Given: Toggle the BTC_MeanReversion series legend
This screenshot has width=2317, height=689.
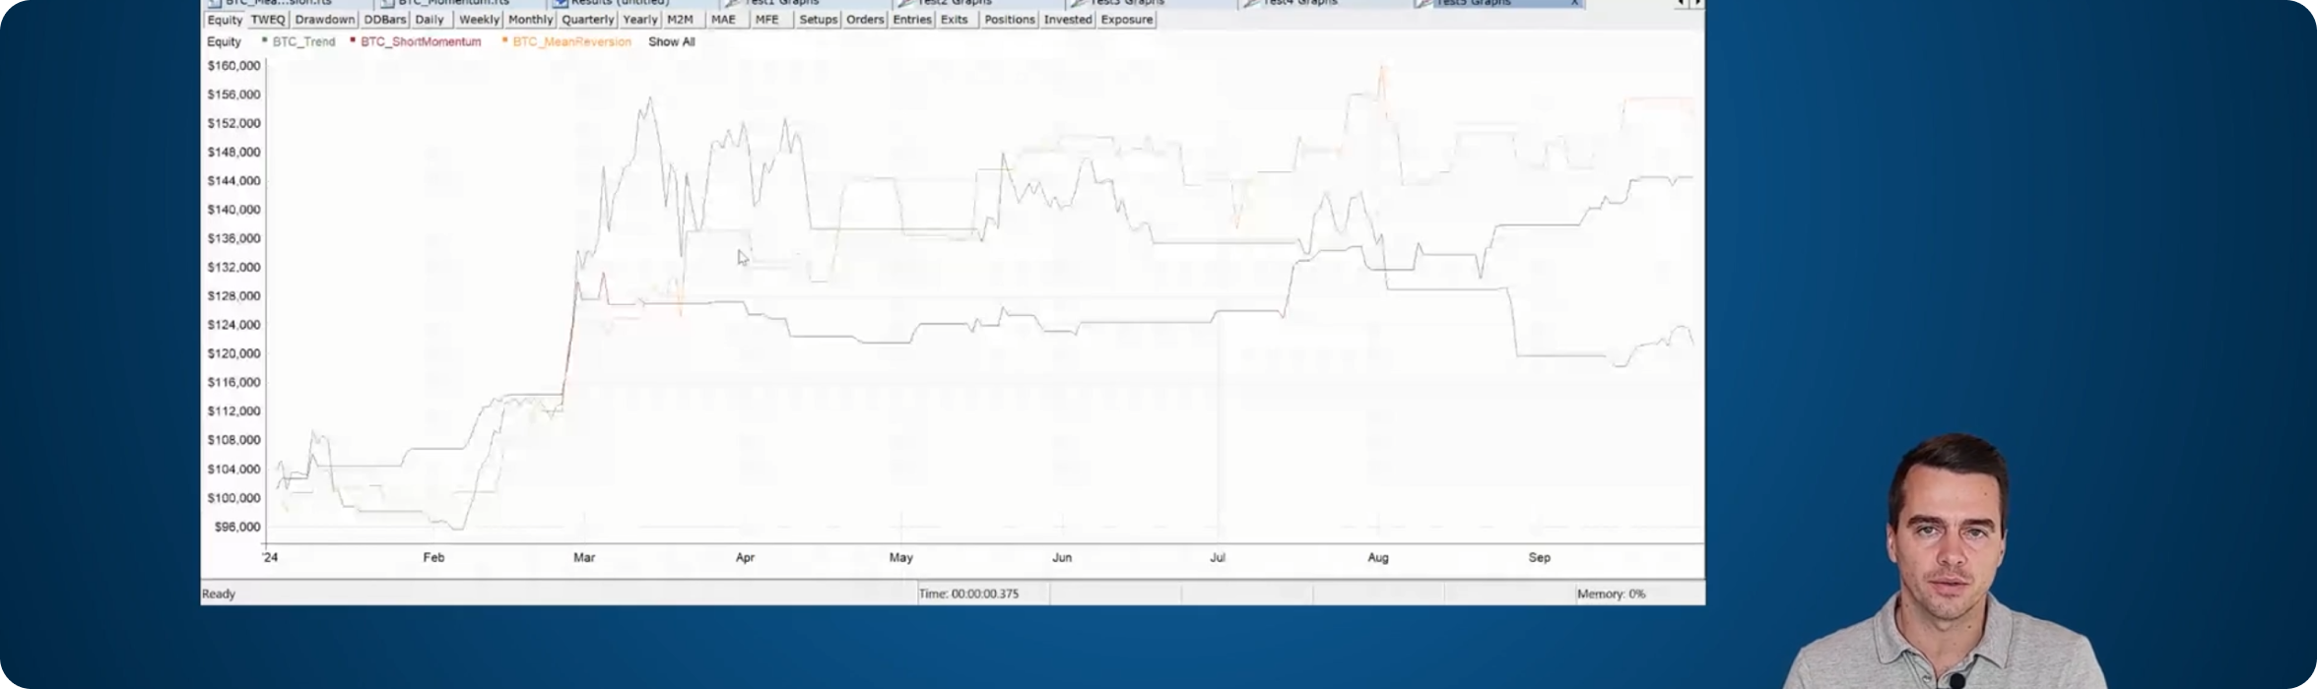Looking at the screenshot, I should 571,42.
